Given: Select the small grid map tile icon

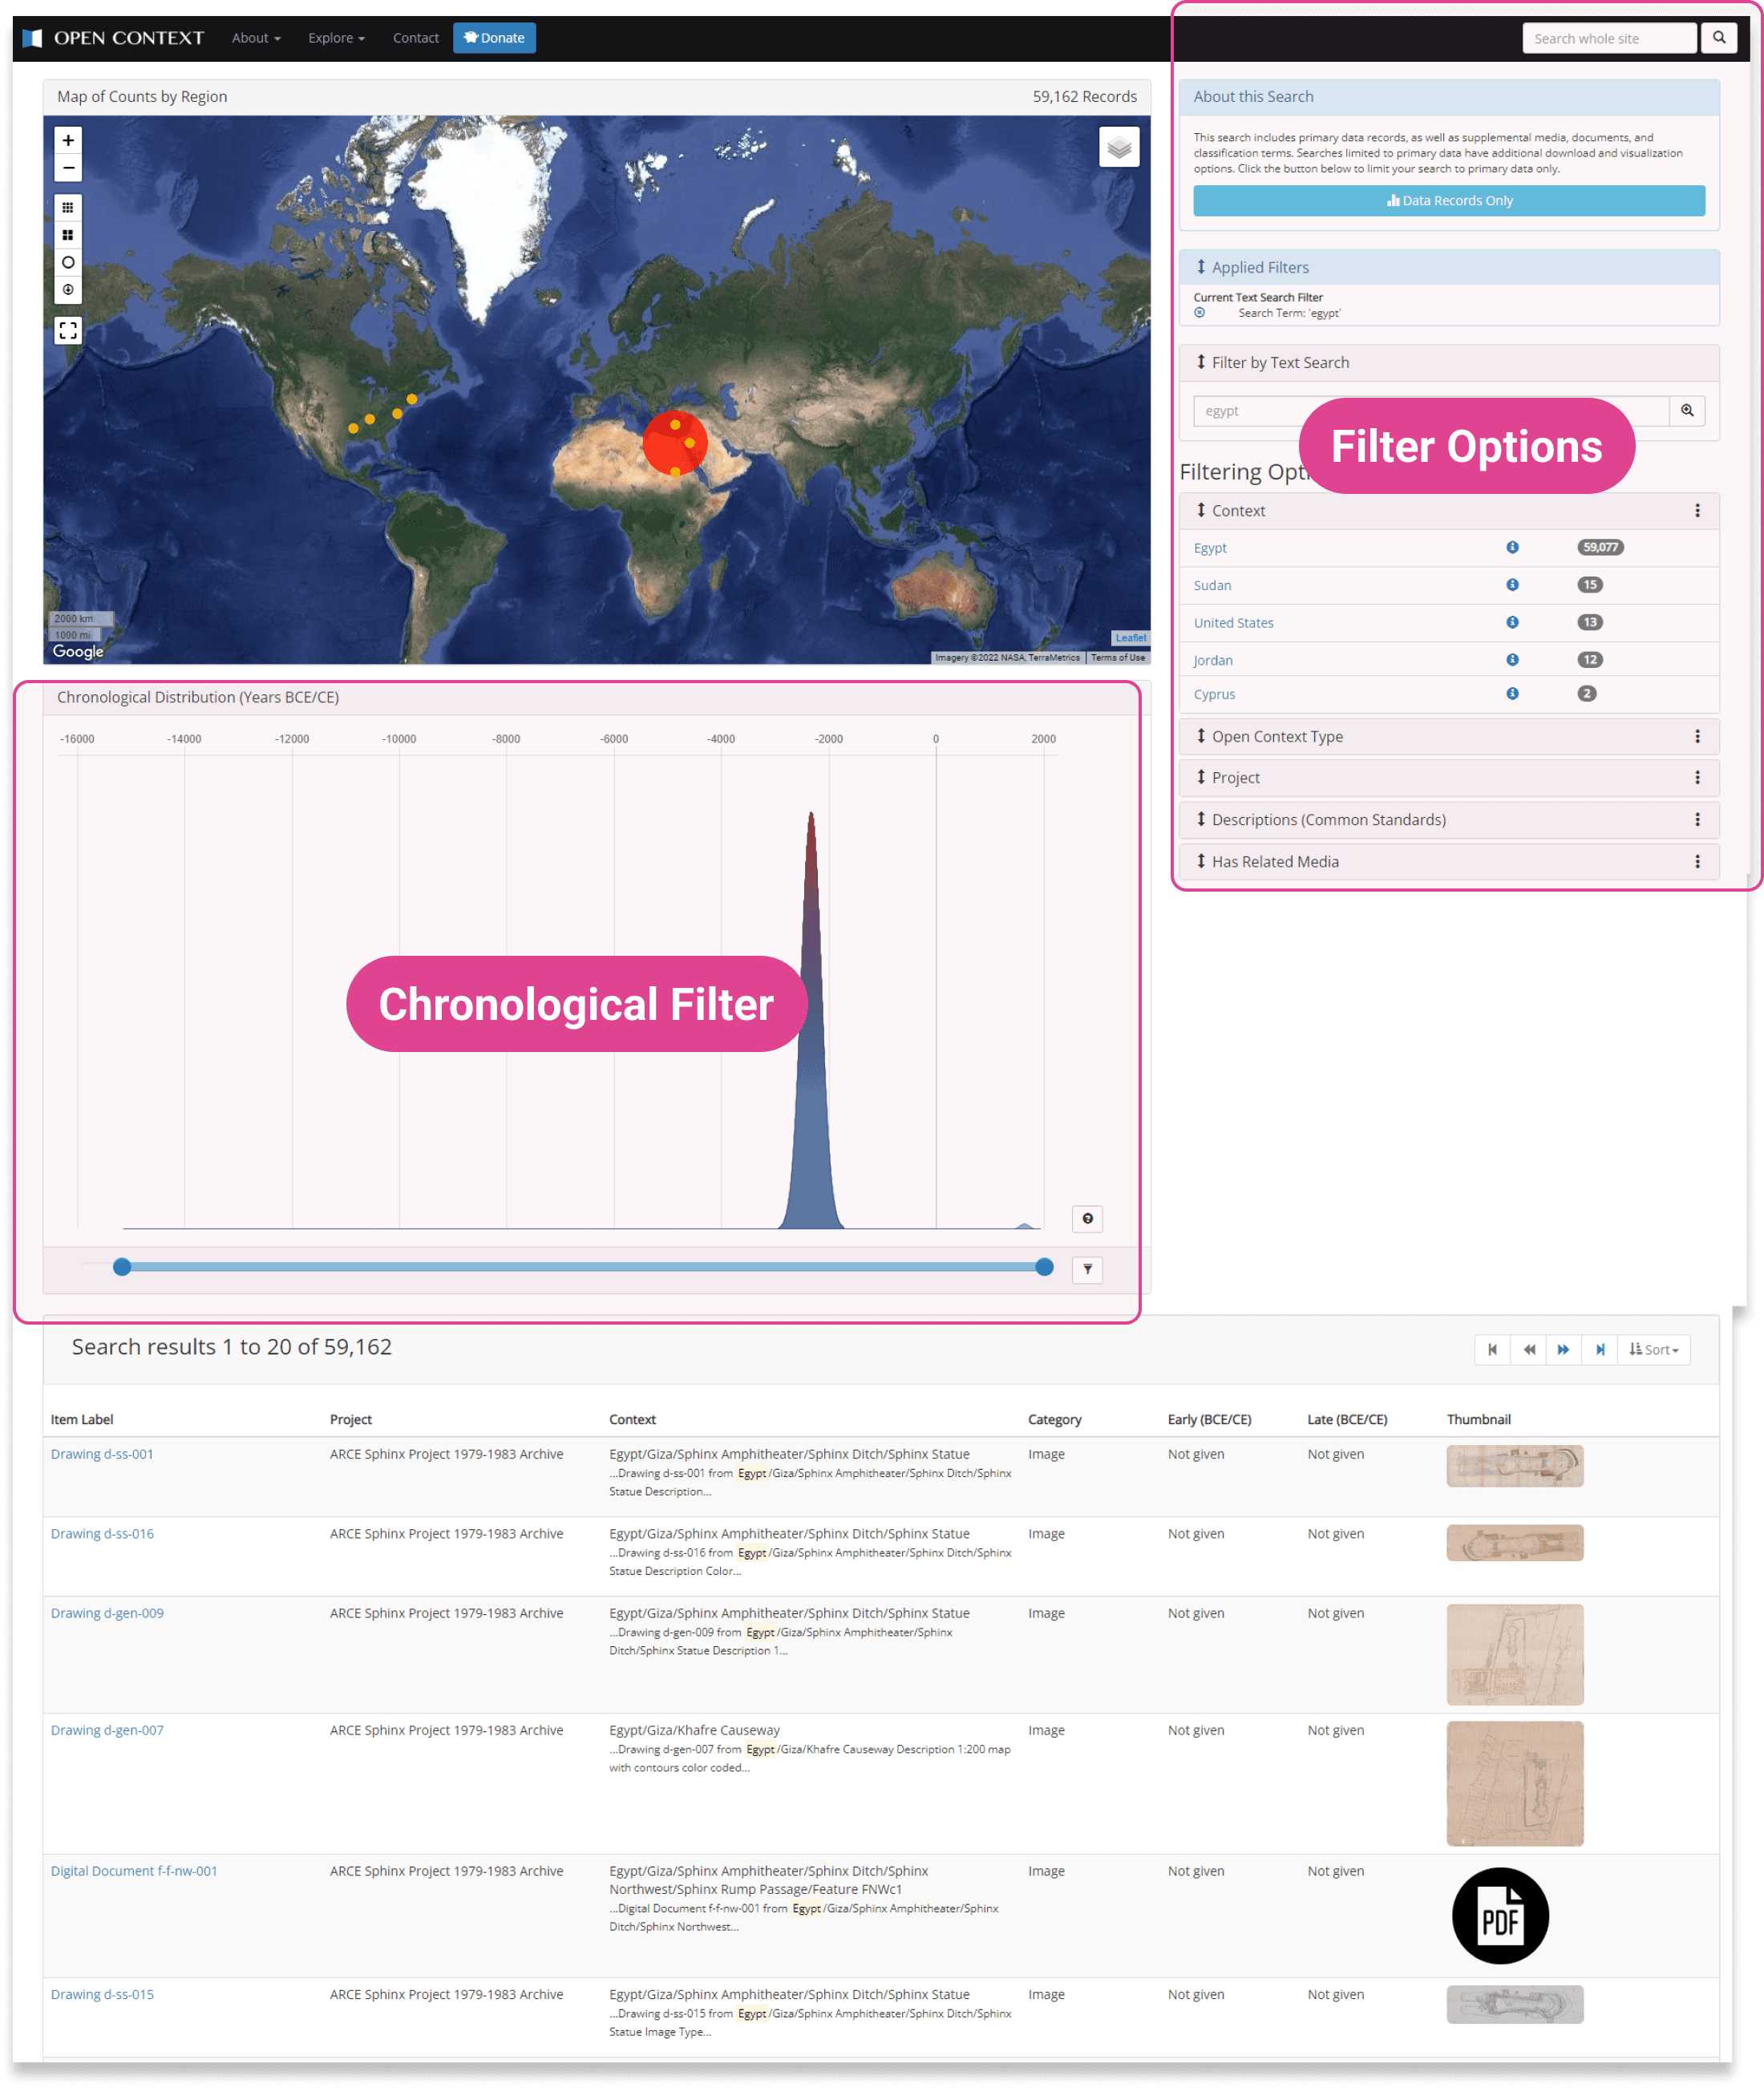Looking at the screenshot, I should [x=68, y=208].
